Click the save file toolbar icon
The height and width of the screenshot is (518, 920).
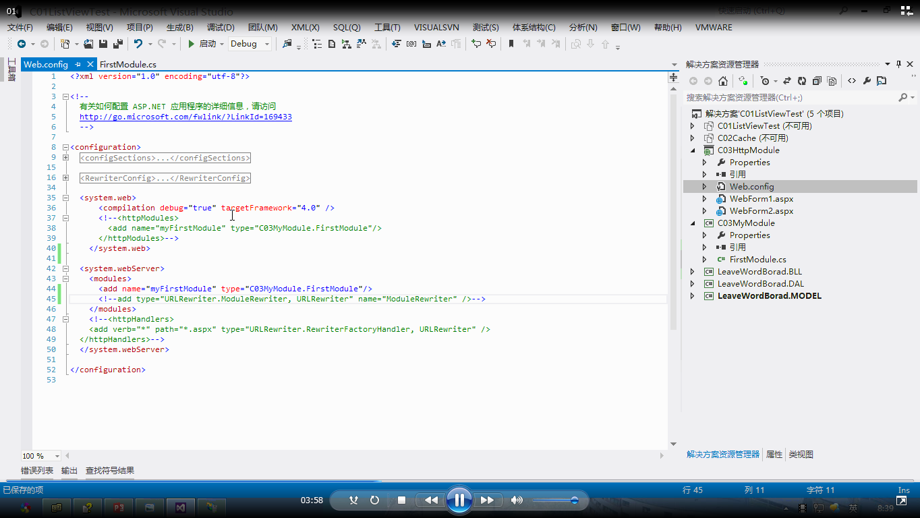(103, 44)
